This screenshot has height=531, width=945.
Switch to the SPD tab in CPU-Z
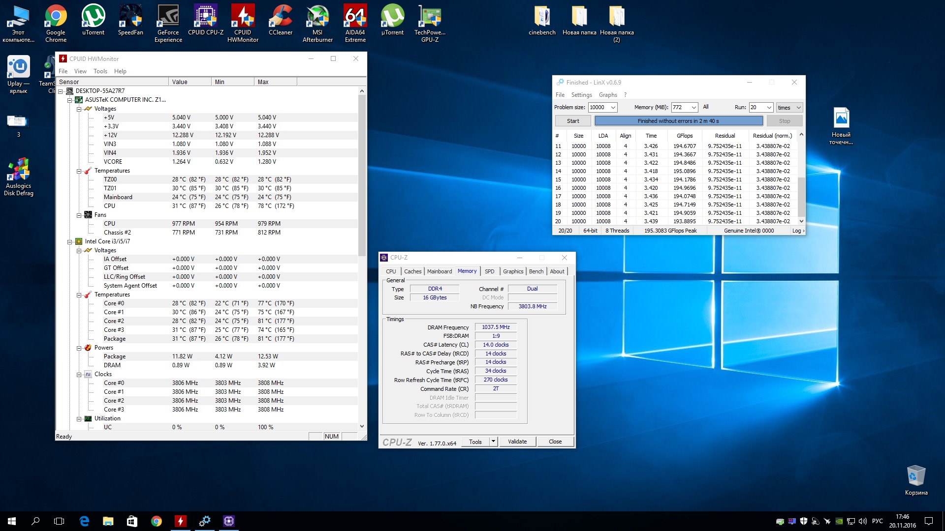(489, 271)
